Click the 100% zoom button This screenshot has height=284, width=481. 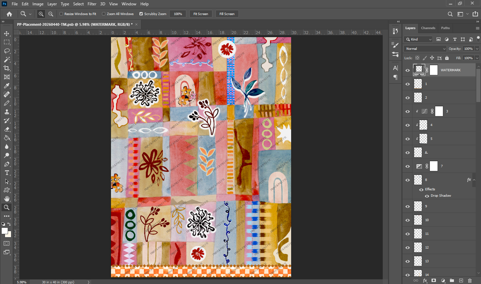pyautogui.click(x=178, y=14)
